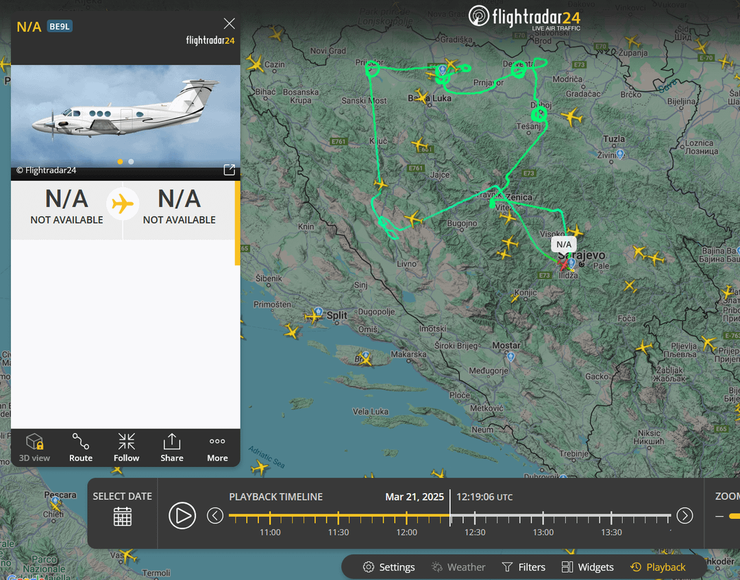Click the Pescara airport pin
Screen dimensions: 740x580
pyautogui.click(x=56, y=500)
